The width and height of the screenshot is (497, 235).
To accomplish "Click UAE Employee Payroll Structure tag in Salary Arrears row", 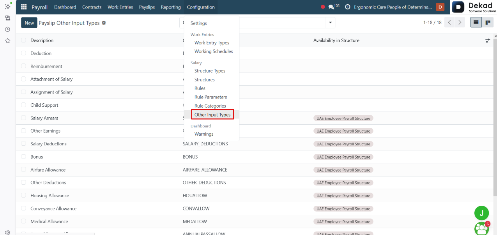I will coord(343,118).
